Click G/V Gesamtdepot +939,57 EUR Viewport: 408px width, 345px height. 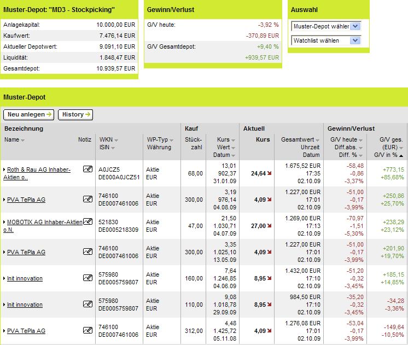pos(262,57)
